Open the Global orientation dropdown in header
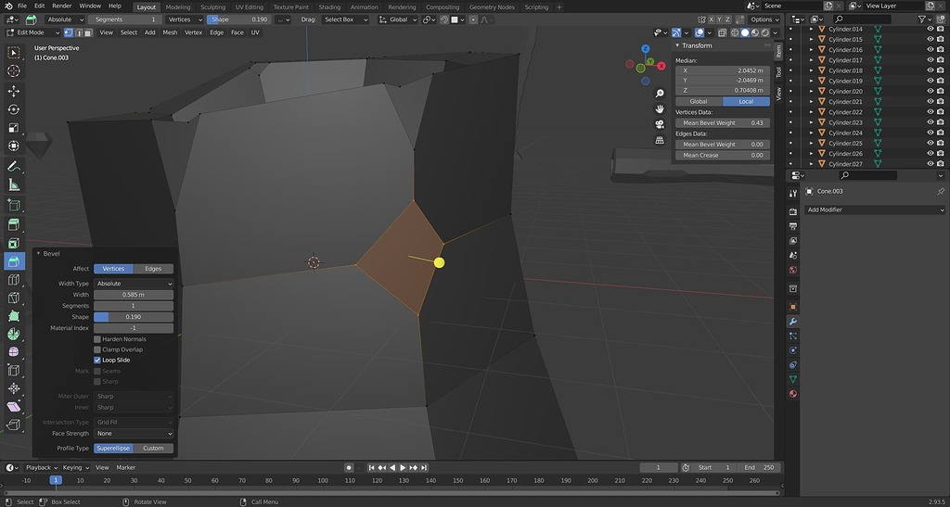Viewport: 950px width, 507px height. click(398, 19)
